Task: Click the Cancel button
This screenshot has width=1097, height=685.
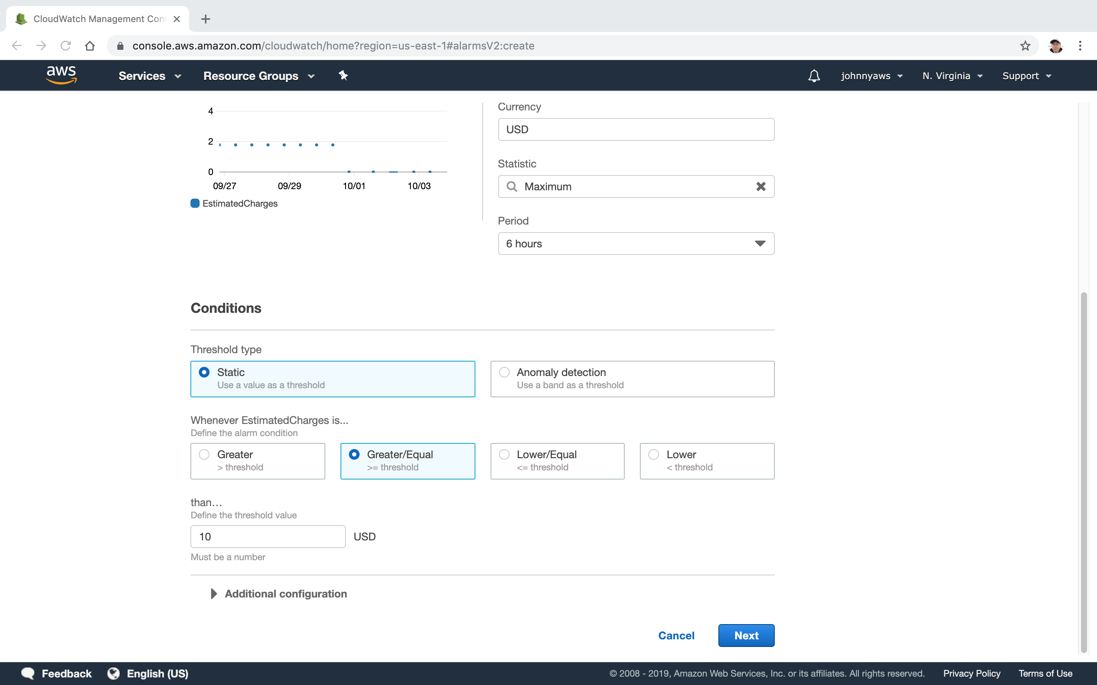Action: (676, 635)
